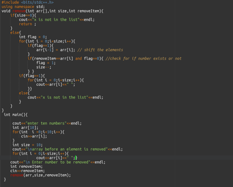Click the 'size--;' statement
233x187 pixels.
pyautogui.click(x=44, y=67)
